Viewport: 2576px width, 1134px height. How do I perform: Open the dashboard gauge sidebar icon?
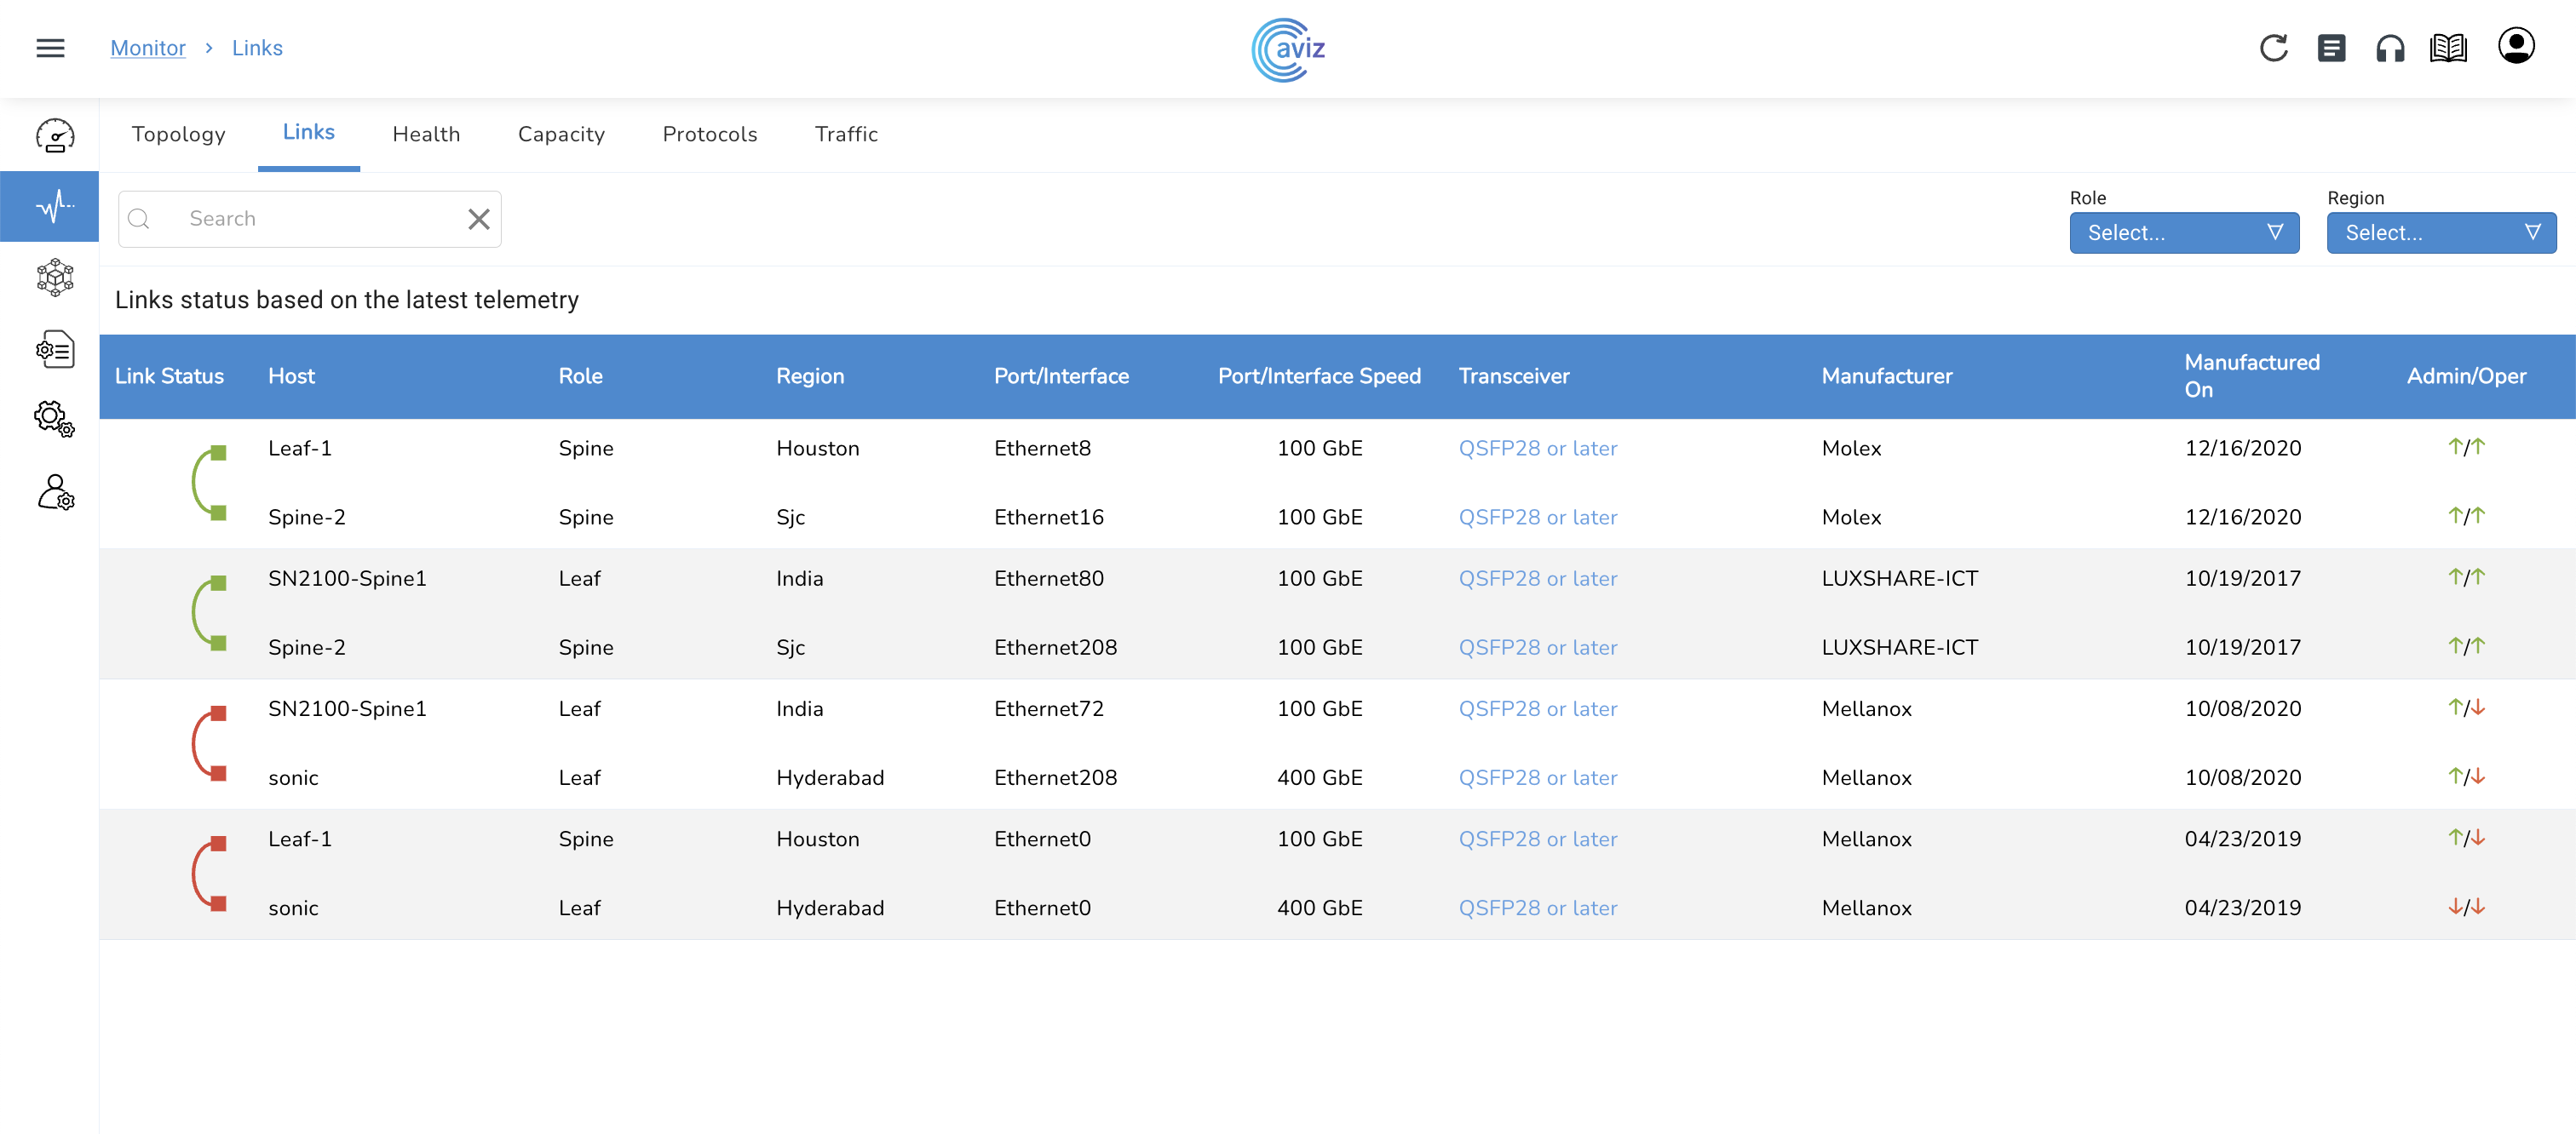[x=55, y=136]
